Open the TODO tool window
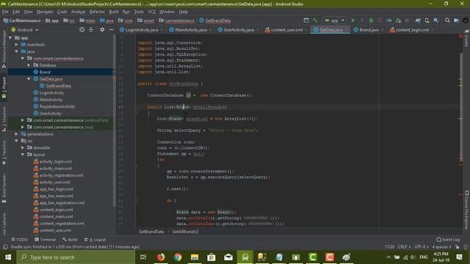This screenshot has height=264, width=470. 20,240
